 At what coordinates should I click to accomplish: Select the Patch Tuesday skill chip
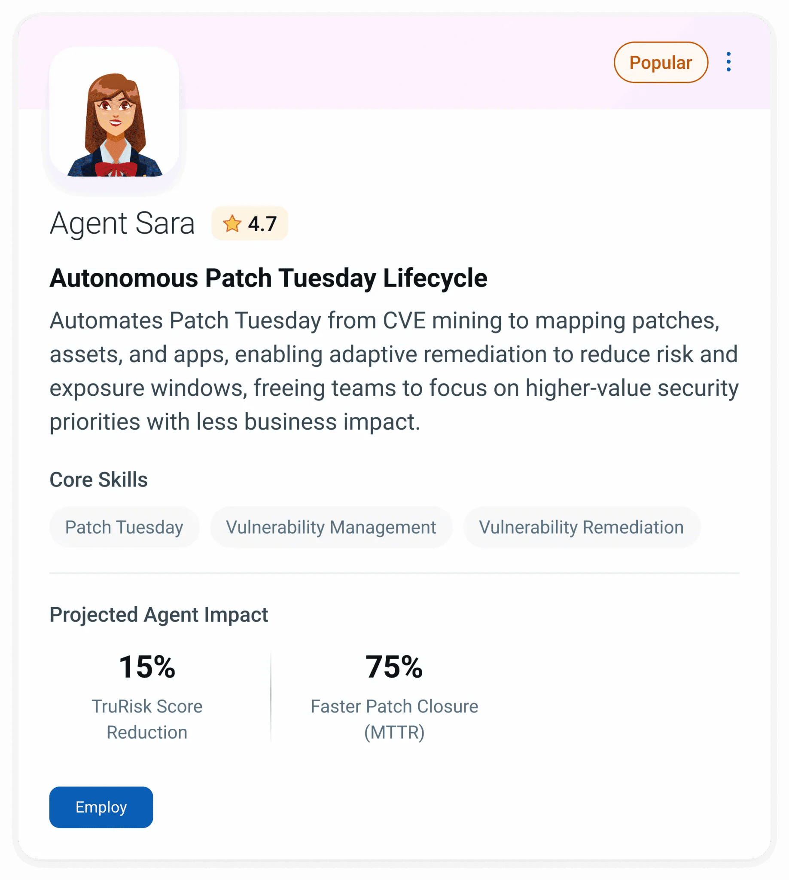click(x=124, y=527)
